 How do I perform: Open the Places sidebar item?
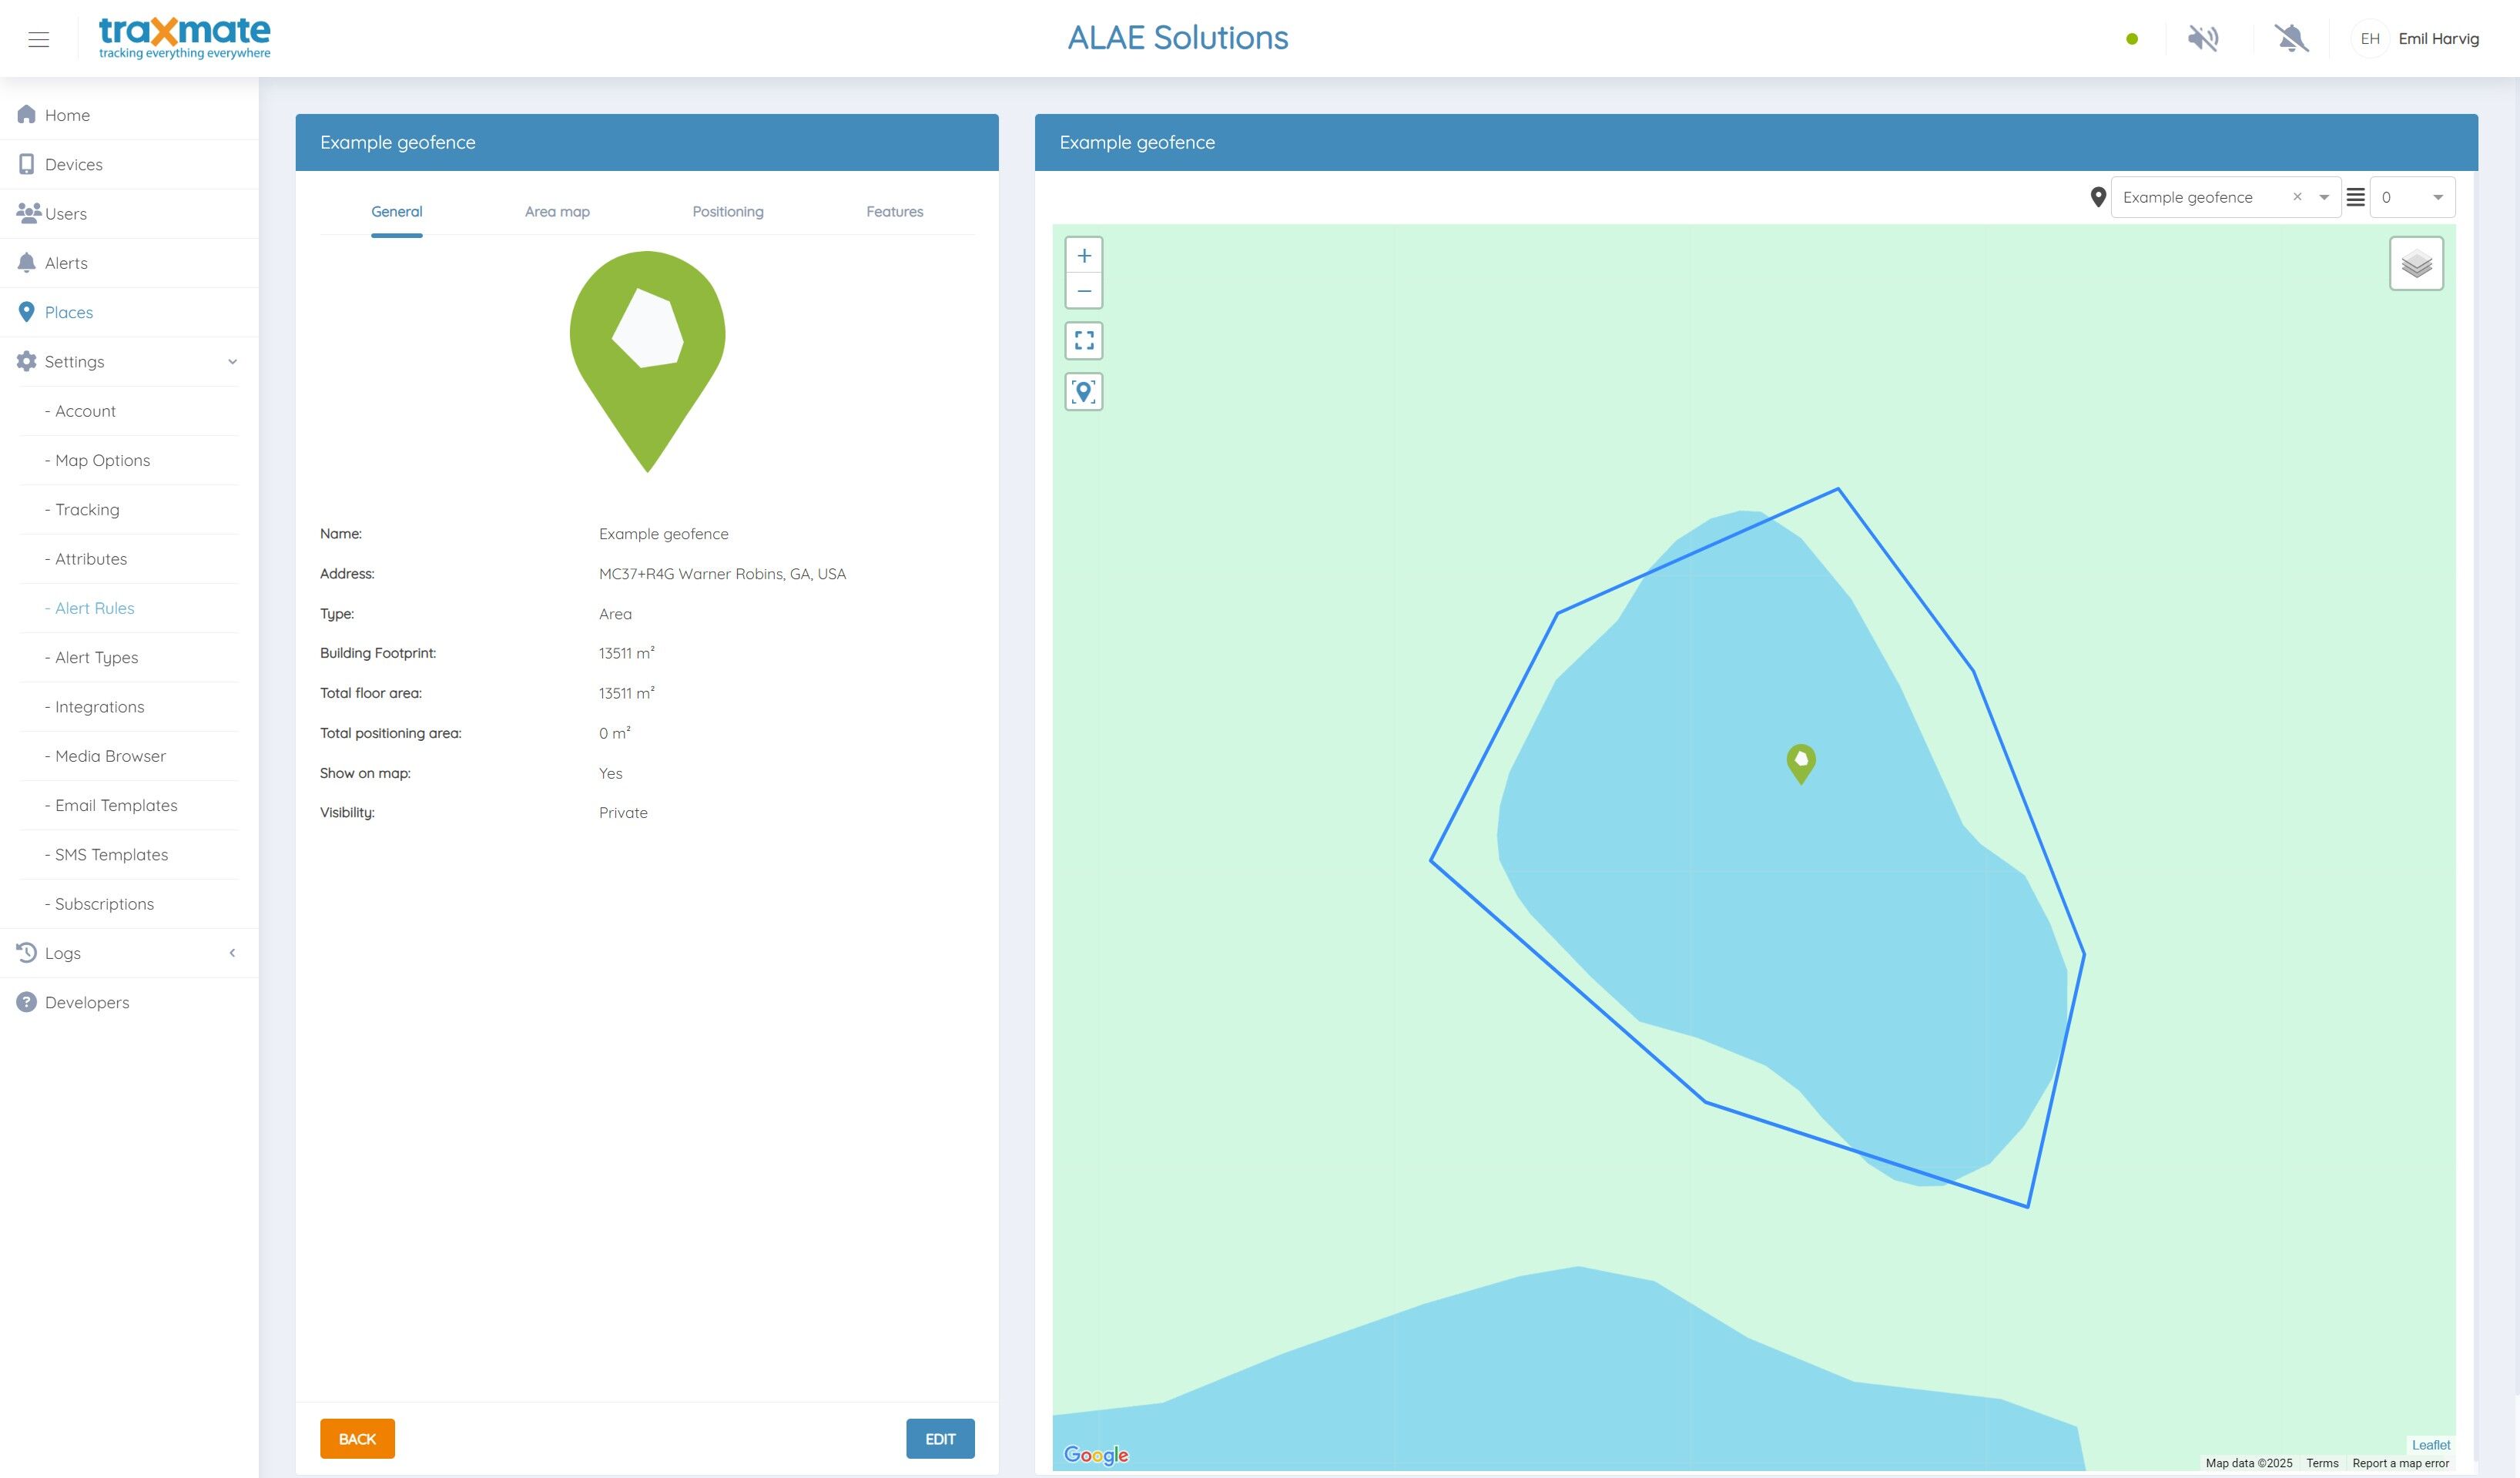click(68, 312)
